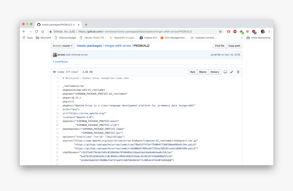
Task: Expand the Branch: master dropdown
Action: coord(63,46)
